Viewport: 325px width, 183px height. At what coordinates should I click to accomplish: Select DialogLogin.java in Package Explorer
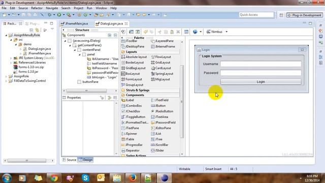coord(37,49)
